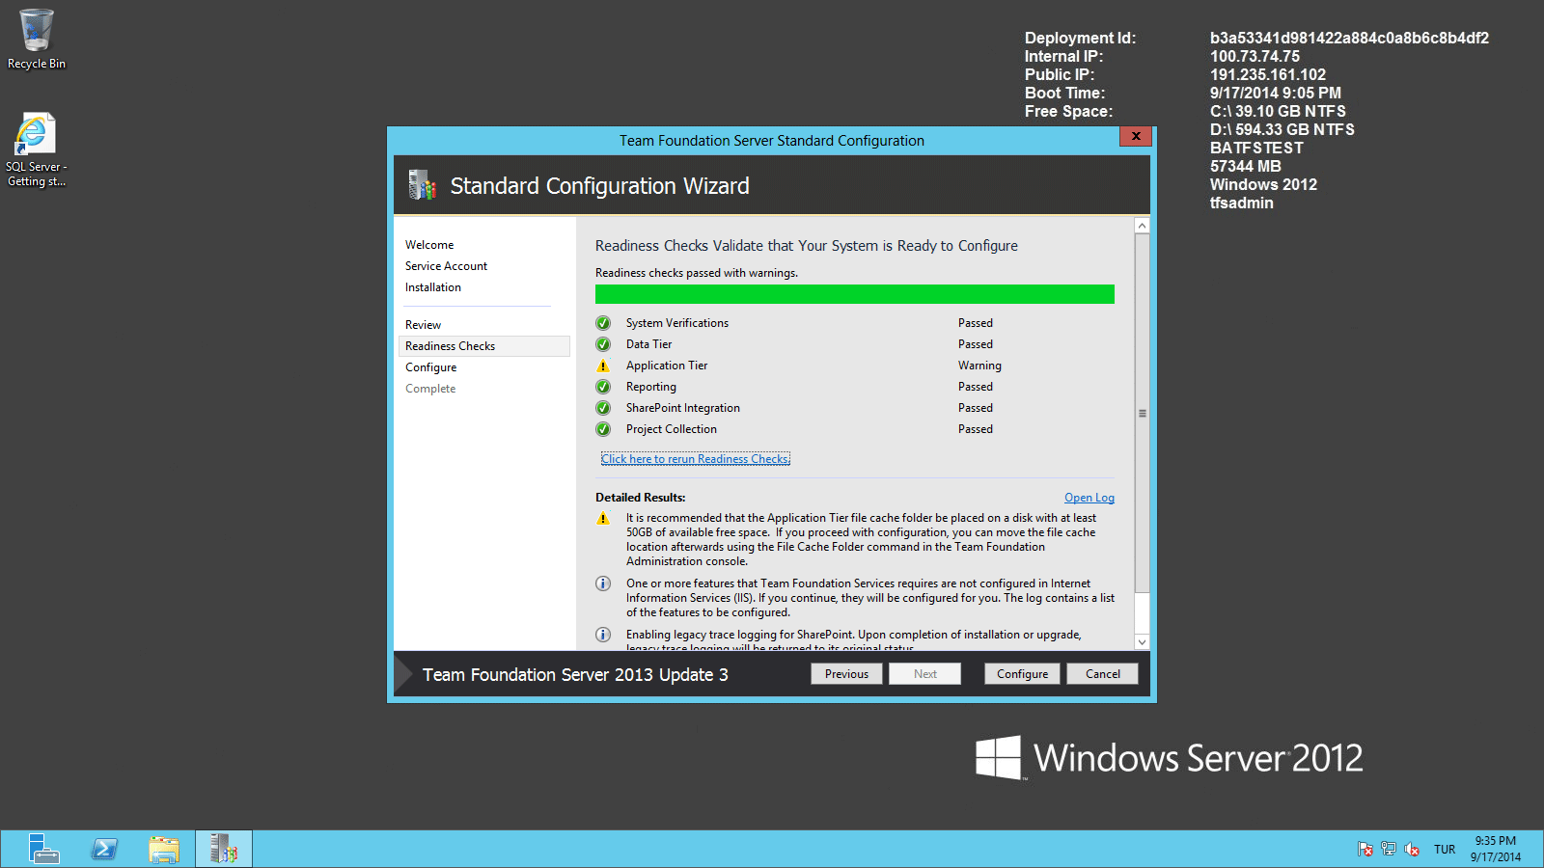Click the green readiness progress bar
The image size is (1544, 868).
[854, 293]
